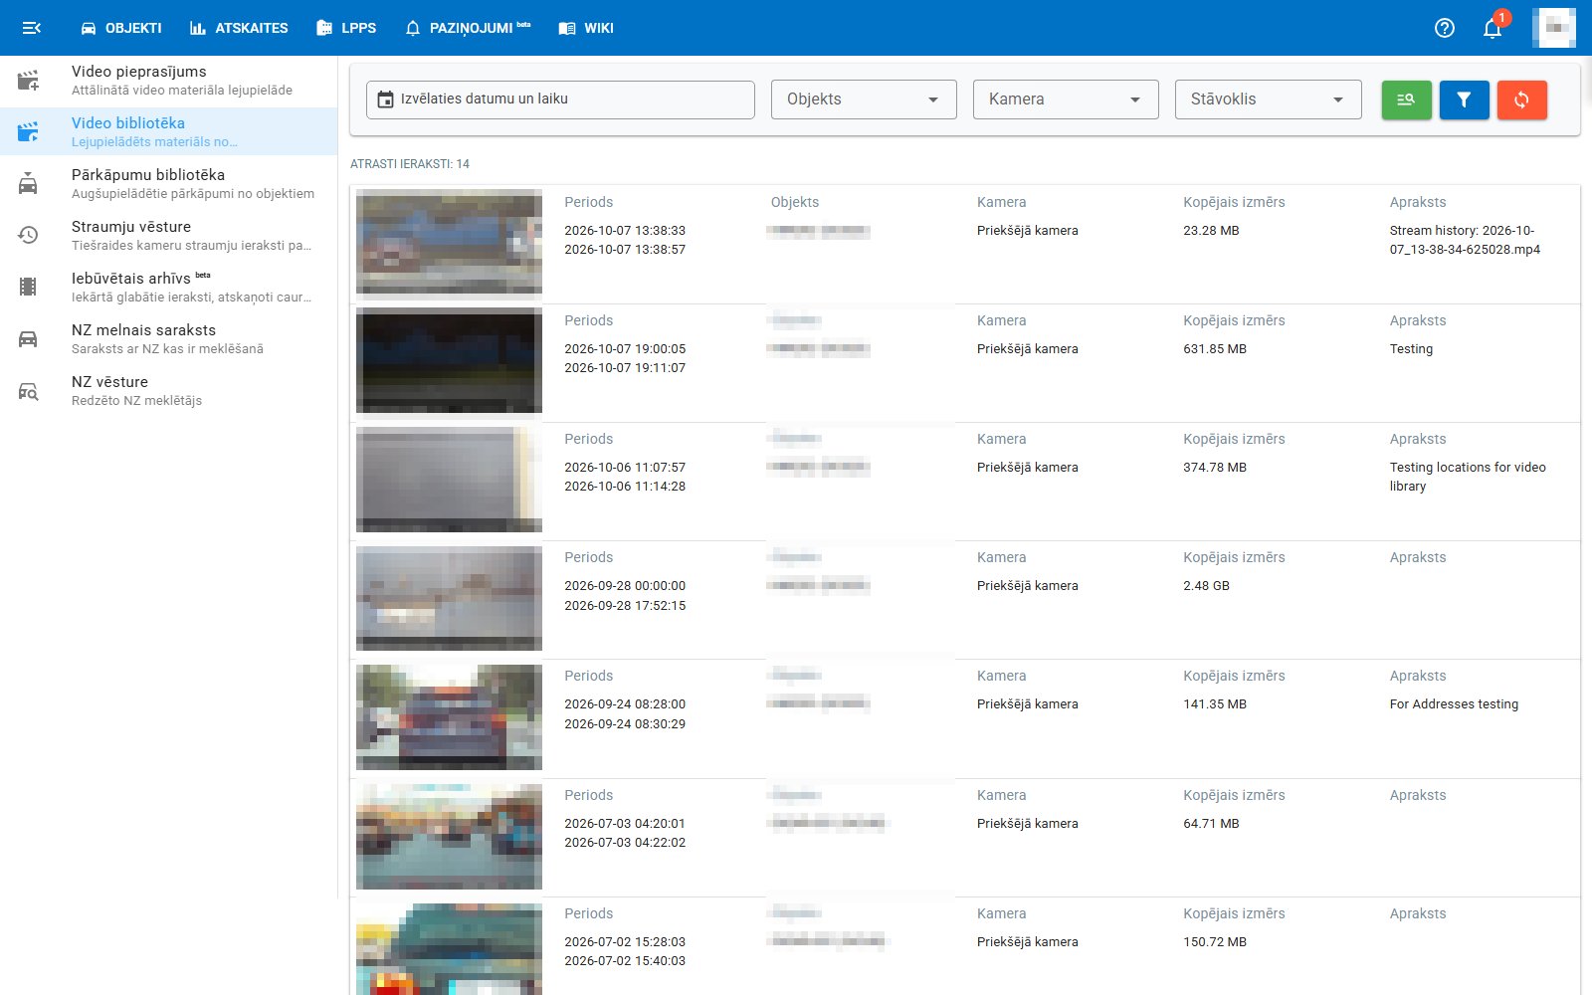The width and height of the screenshot is (1592, 995).
Task: Click the calendar icon in date field
Action: click(x=386, y=99)
